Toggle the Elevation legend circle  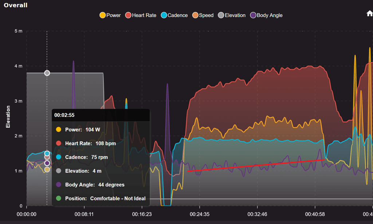coord(221,15)
